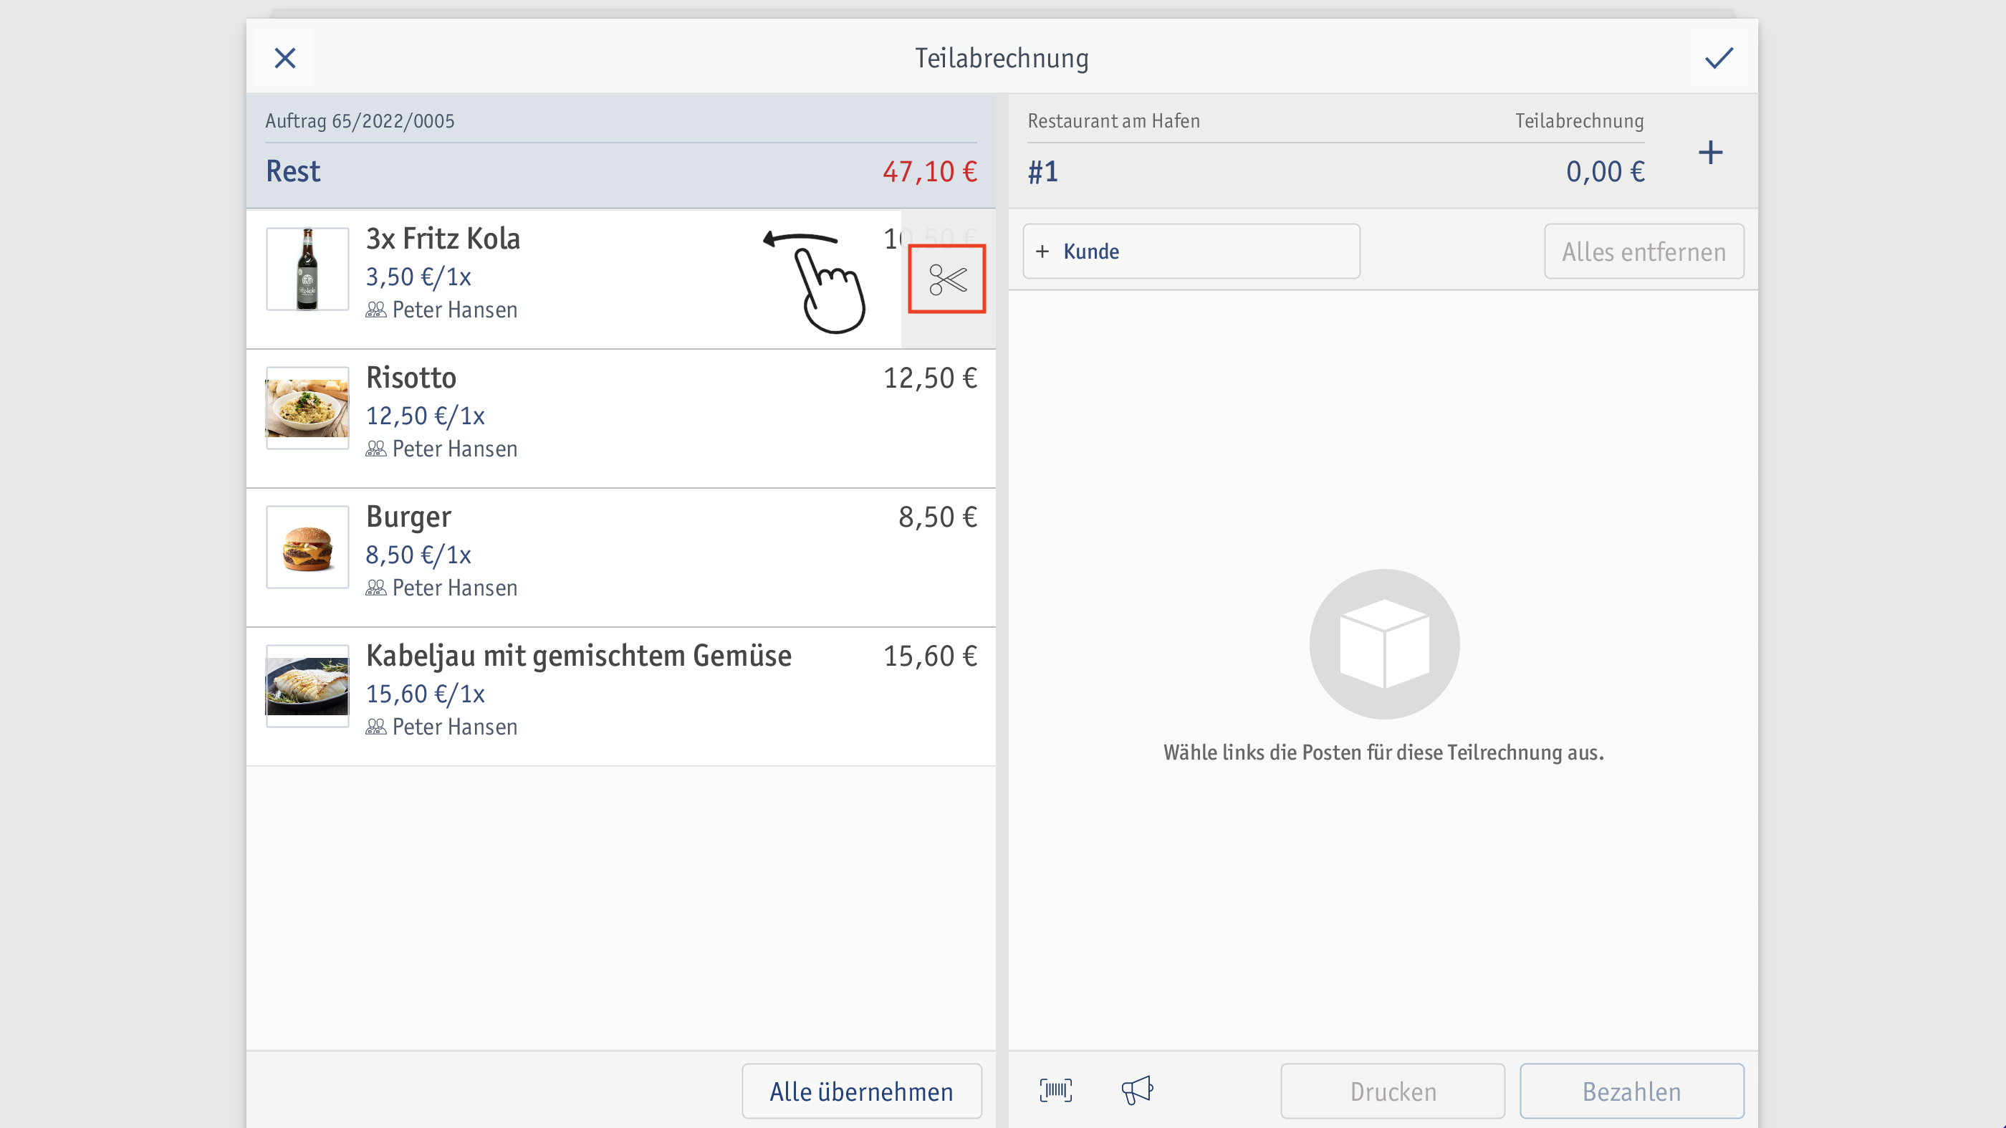Click Alle übernehmen button
Viewport: 2006px width, 1128px height.
point(861,1091)
